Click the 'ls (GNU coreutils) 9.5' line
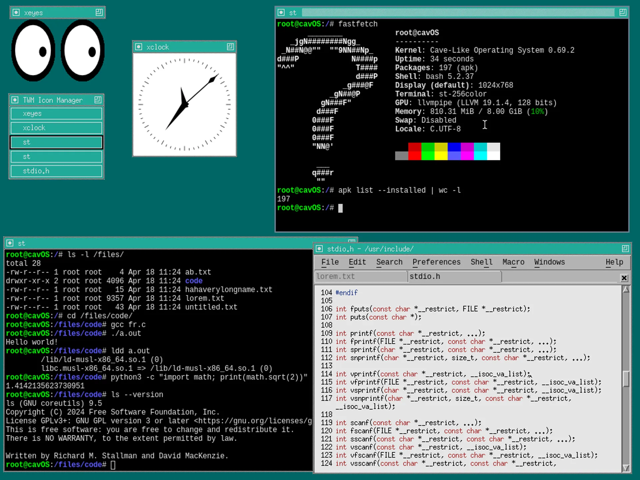640x480 pixels. [x=54, y=403]
